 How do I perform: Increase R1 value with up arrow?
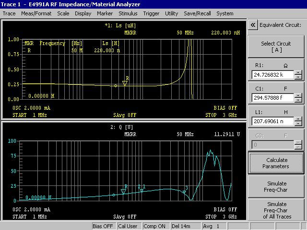[298, 72]
